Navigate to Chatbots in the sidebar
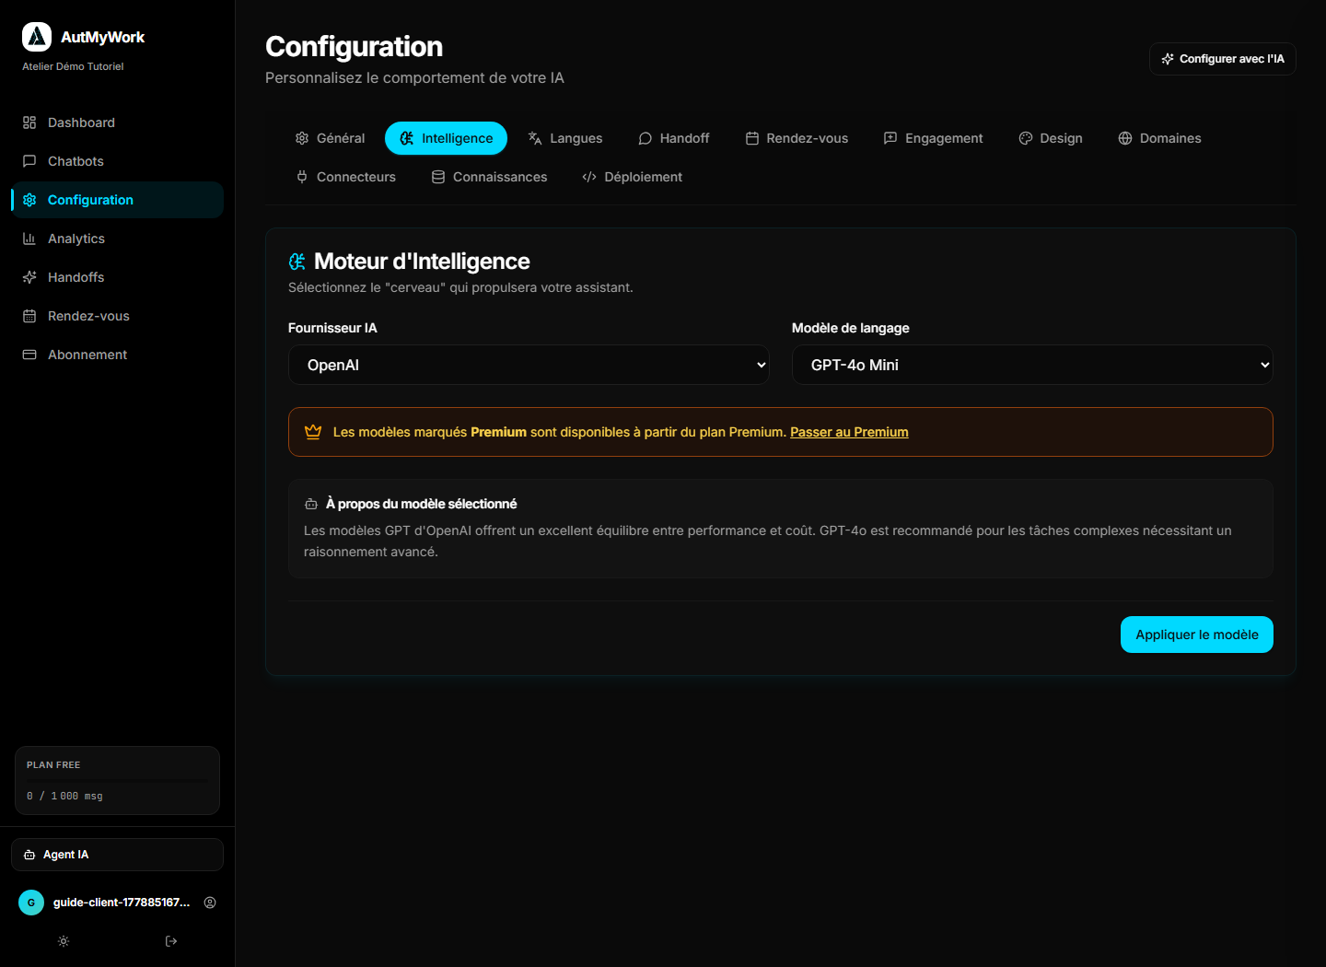Image resolution: width=1326 pixels, height=967 pixels. click(x=117, y=161)
